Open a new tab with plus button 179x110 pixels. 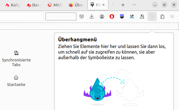tap(123, 5)
